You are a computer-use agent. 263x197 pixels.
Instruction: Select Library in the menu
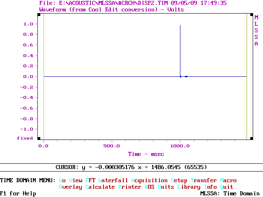(x=189, y=187)
